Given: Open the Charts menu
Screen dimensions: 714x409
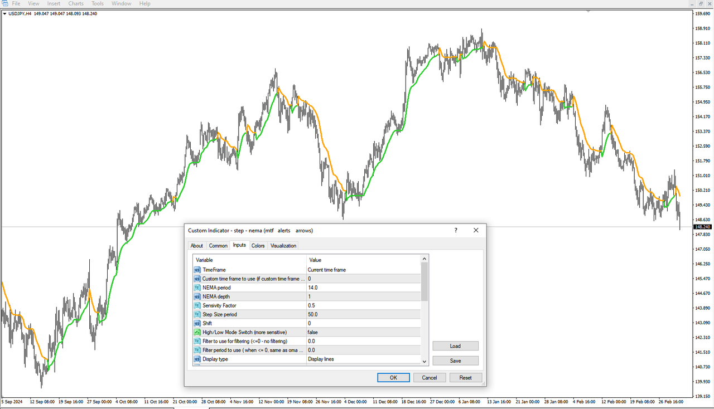Looking at the screenshot, I should click(x=76, y=3).
